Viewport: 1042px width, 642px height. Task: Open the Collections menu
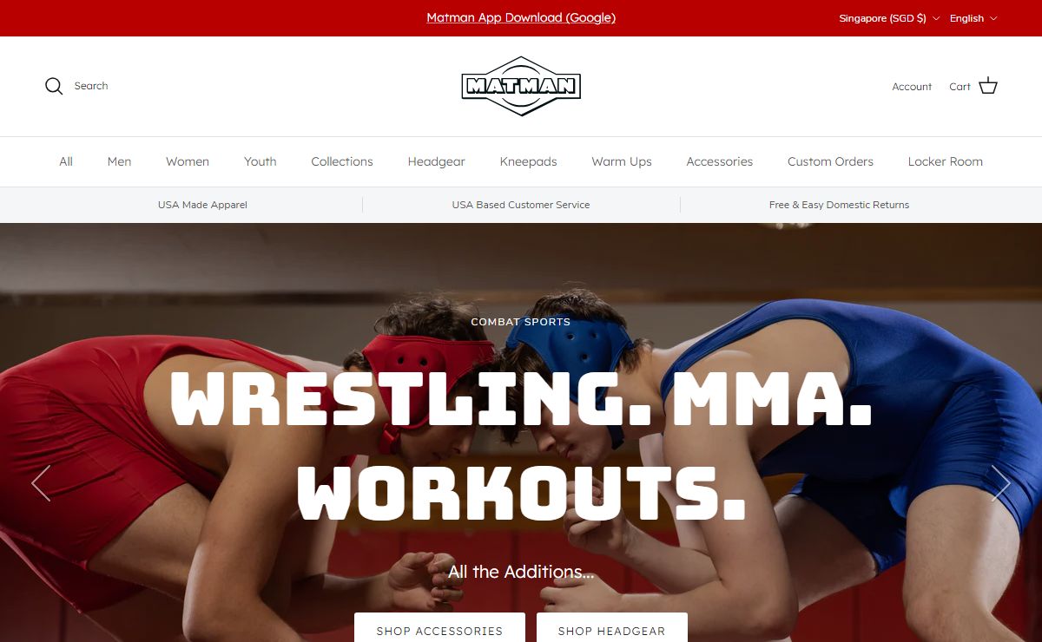point(342,161)
